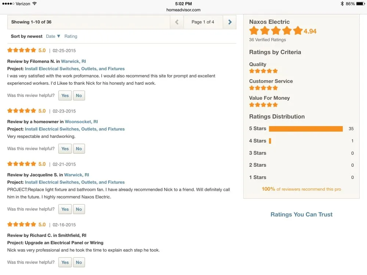Tap the Bluetooth status icon

342,4
